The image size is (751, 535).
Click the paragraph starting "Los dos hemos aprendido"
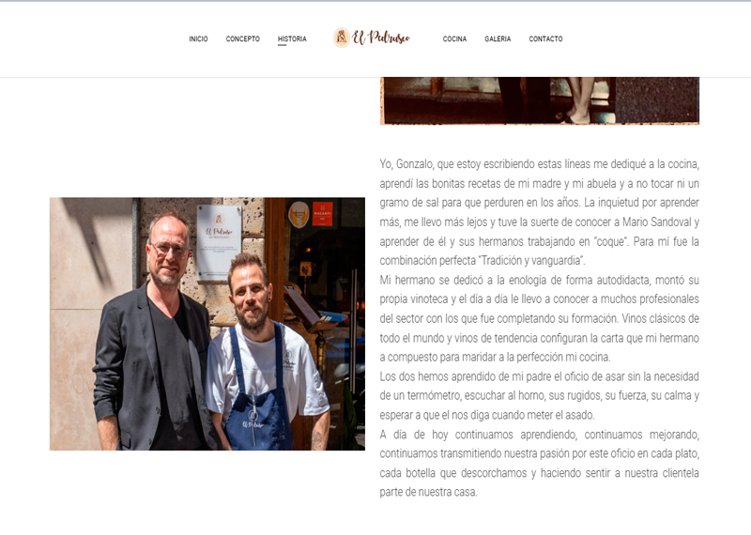tap(539, 396)
